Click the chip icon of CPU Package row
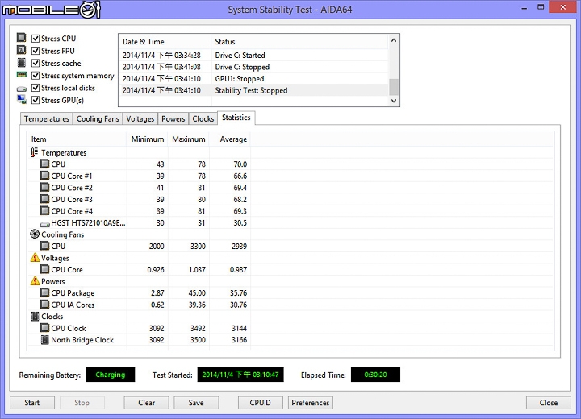Image resolution: width=581 pixels, height=419 pixels. pos(44,292)
